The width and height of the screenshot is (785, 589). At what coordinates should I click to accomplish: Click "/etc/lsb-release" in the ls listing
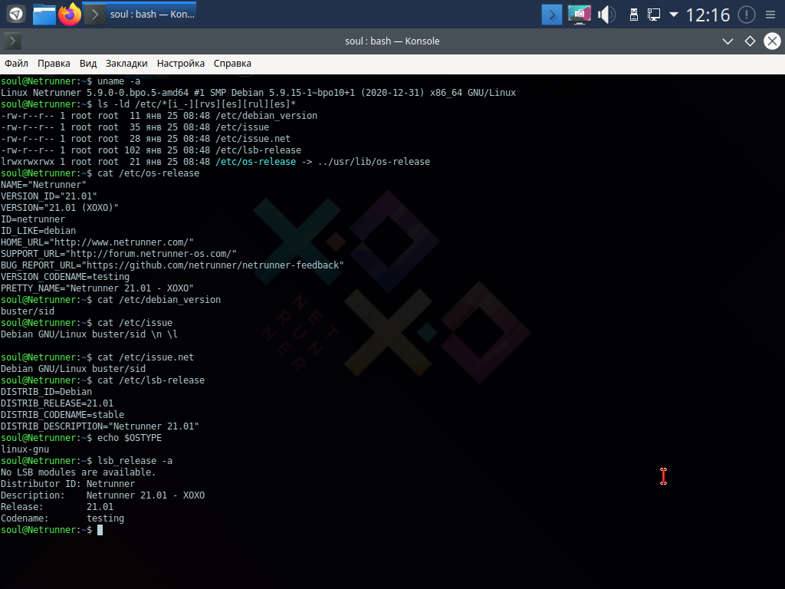[258, 150]
